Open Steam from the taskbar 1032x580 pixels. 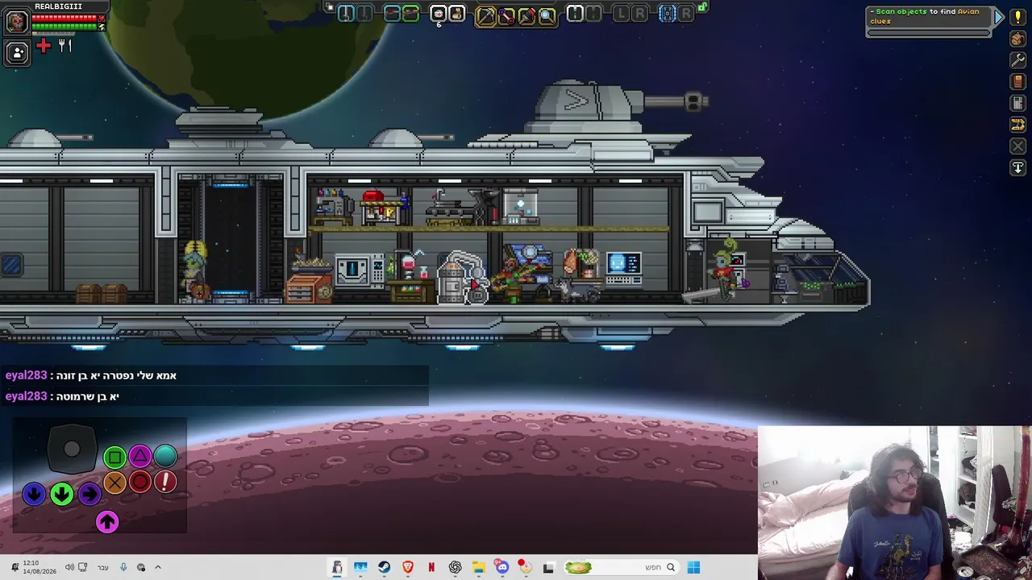tap(384, 567)
